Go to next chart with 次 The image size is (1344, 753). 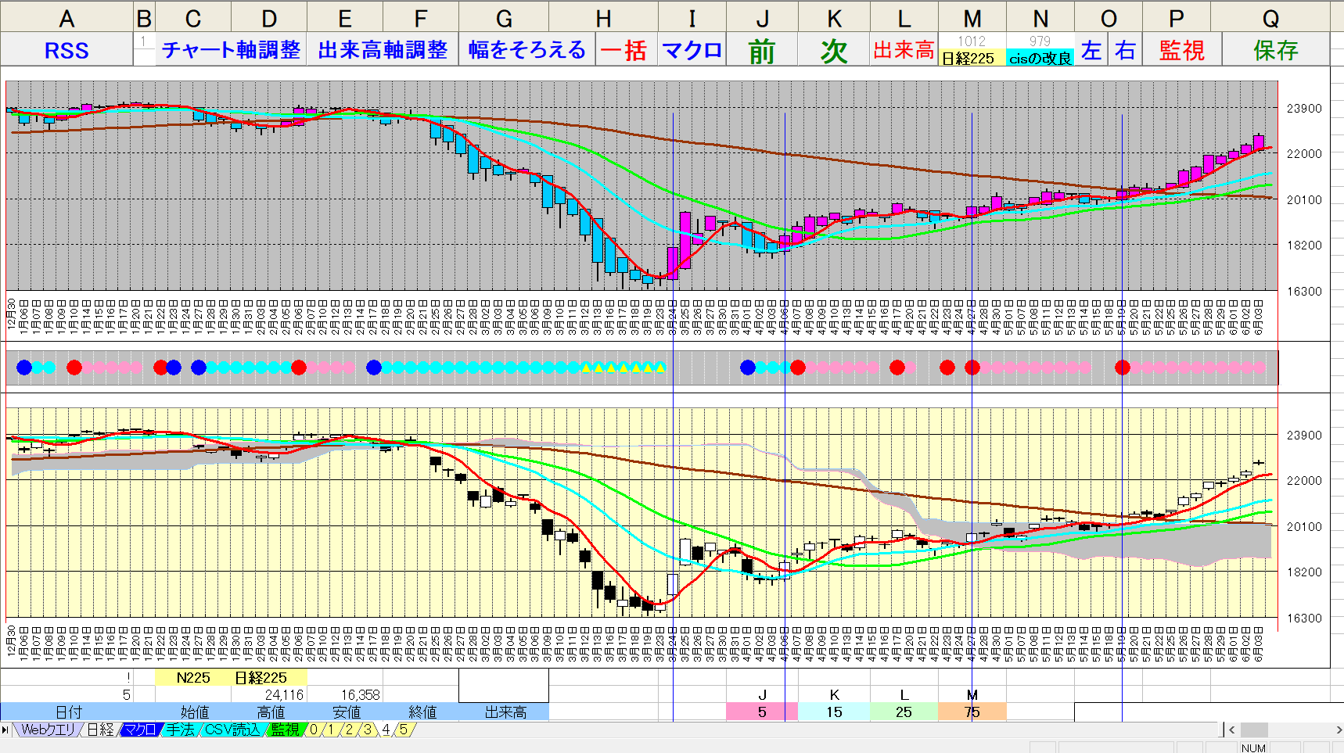834,50
